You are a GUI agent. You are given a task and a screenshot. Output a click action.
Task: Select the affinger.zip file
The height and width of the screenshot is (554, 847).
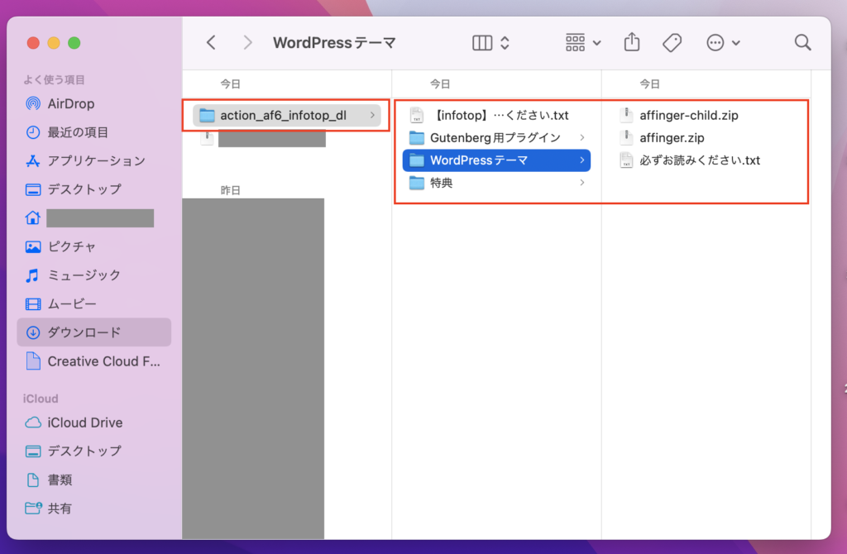pos(672,138)
